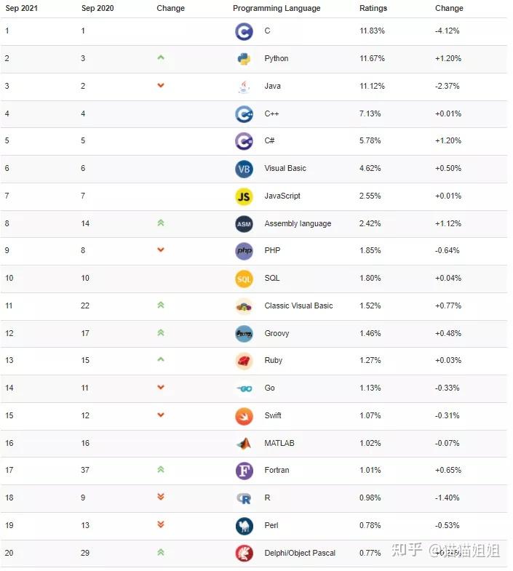Click the Visual Basic VB icon

click(244, 169)
